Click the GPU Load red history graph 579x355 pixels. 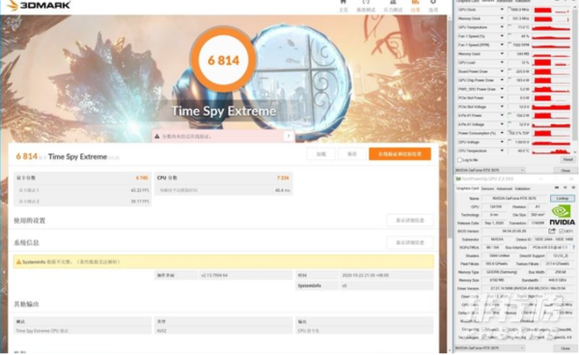pos(552,63)
